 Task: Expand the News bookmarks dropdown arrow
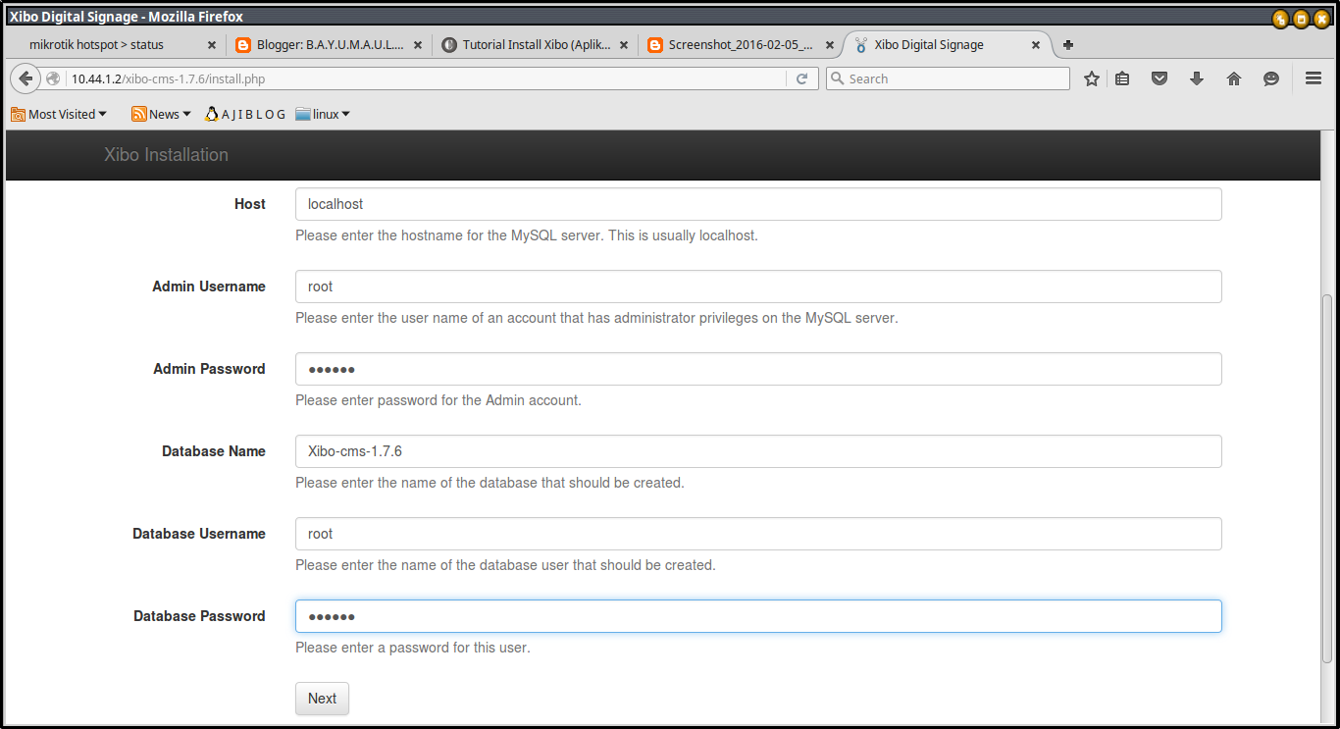click(x=187, y=115)
